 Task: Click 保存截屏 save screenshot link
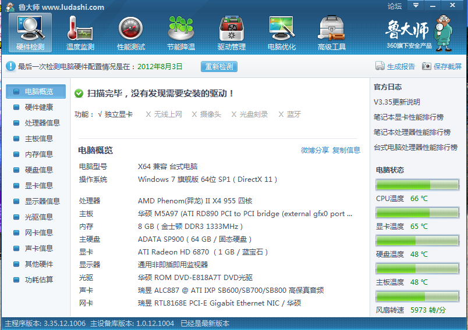coord(448,66)
